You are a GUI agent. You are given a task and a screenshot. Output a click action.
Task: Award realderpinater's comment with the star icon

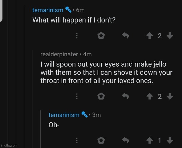point(101,96)
